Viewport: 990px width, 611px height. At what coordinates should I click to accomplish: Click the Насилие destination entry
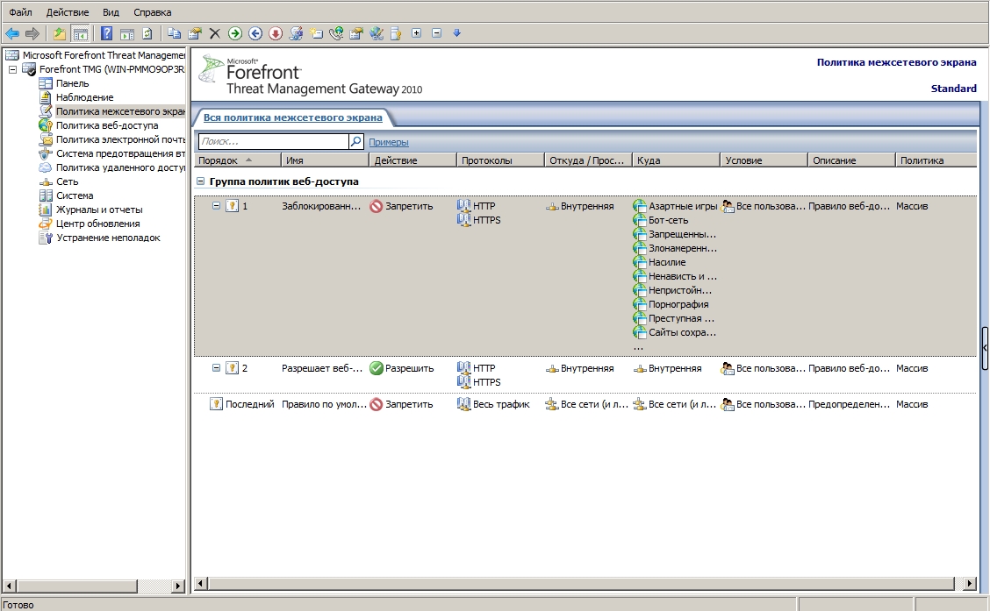point(667,262)
